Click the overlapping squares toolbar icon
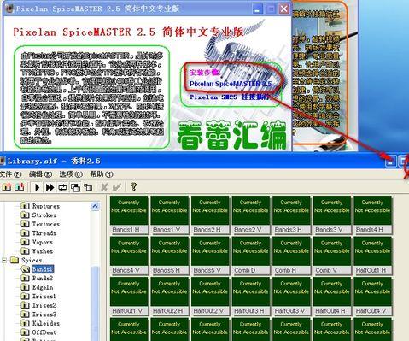The image size is (409, 341). [x=75, y=187]
